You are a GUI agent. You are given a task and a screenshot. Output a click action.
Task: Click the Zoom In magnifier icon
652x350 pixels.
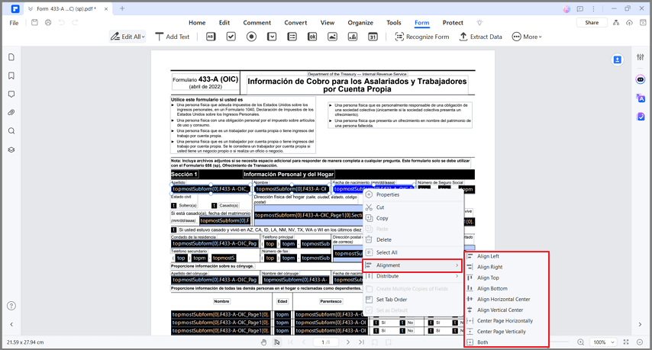(581, 342)
